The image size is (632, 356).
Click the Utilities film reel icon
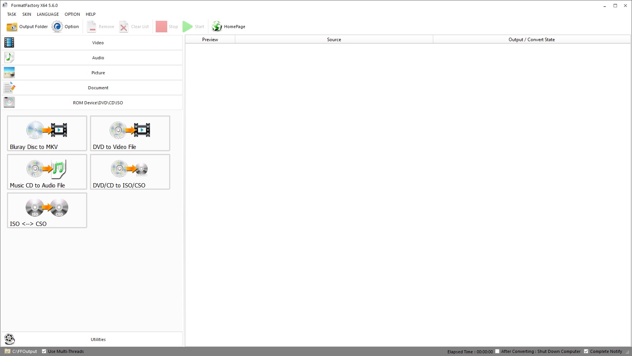tap(9, 339)
